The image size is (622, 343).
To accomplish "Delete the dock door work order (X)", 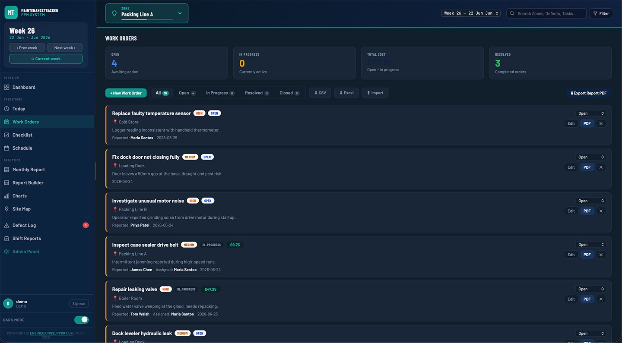I will pos(601,167).
